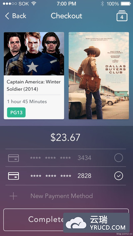The height and width of the screenshot is (236, 133).
Task: Select New Payment Method option
Action: coord(62,196)
